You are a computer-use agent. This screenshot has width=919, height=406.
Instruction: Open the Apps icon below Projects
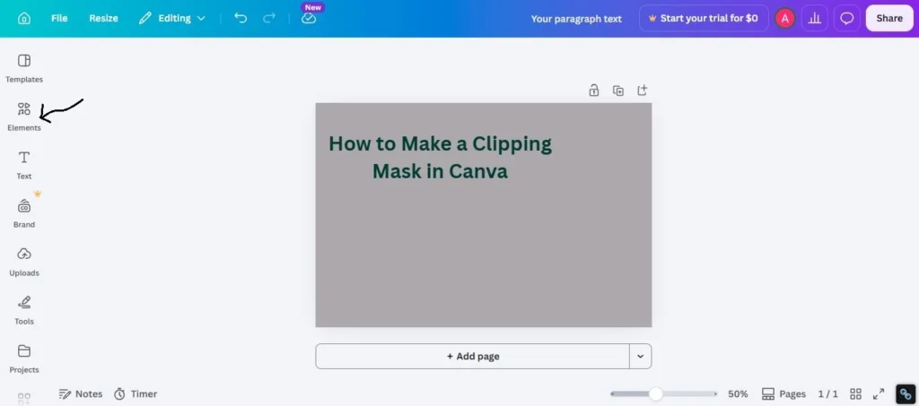tap(24, 399)
